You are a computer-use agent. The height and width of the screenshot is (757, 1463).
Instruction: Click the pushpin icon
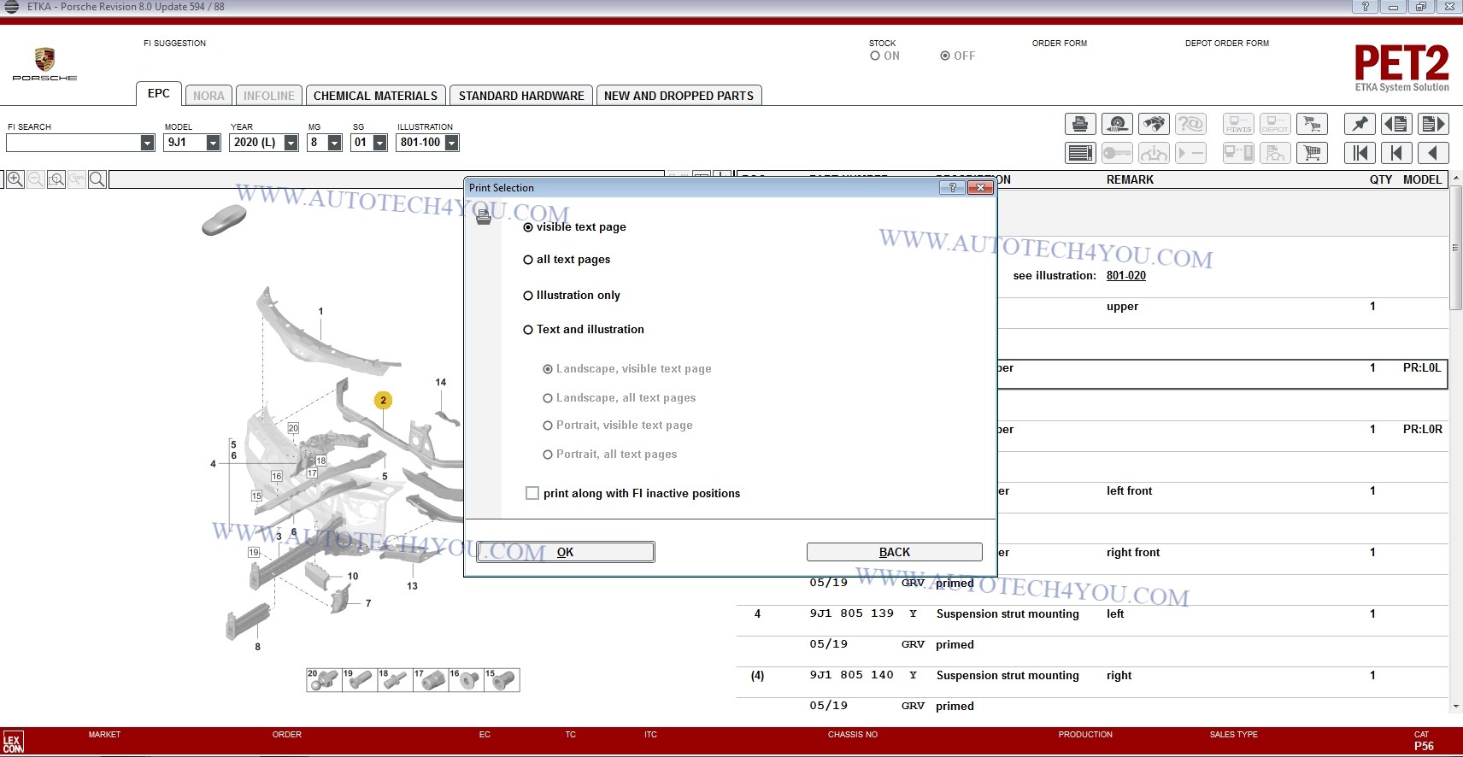coord(1360,125)
